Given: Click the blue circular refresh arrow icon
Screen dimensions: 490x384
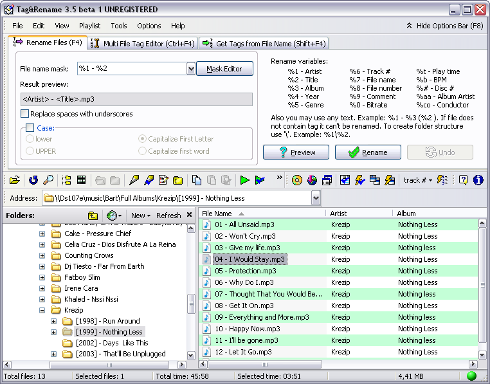Looking at the screenshot, I should click(x=33, y=180).
